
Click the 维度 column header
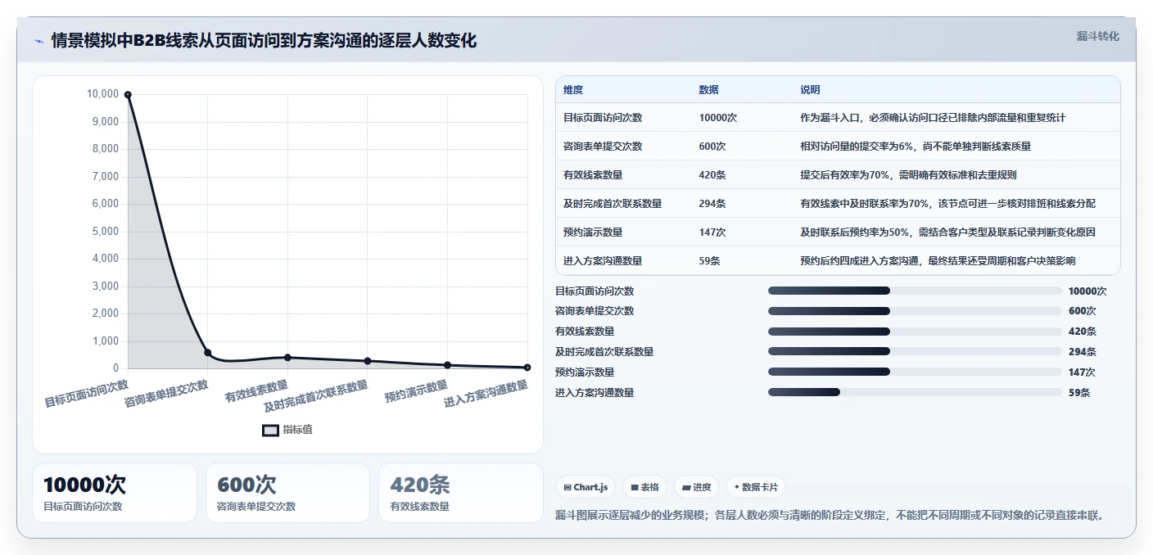pos(573,90)
